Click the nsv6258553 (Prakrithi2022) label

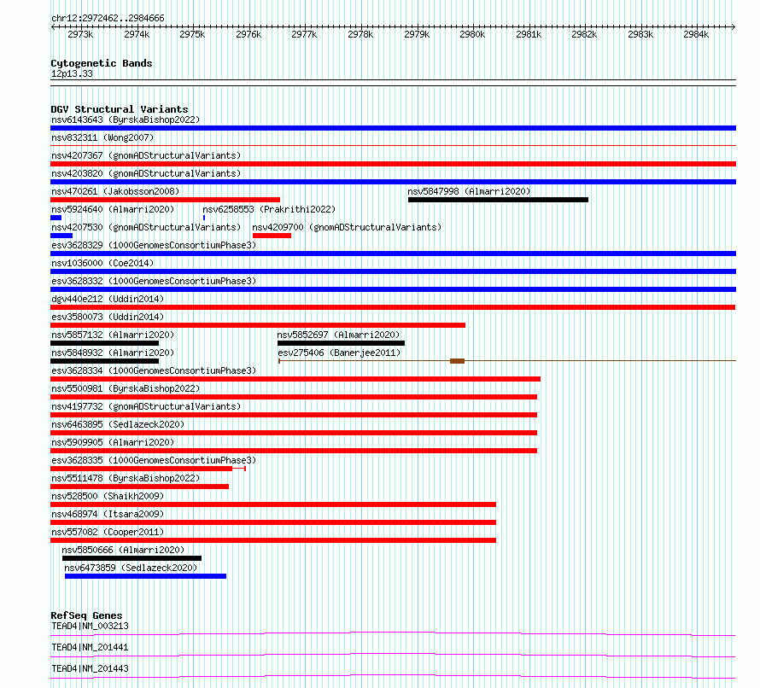[269, 209]
